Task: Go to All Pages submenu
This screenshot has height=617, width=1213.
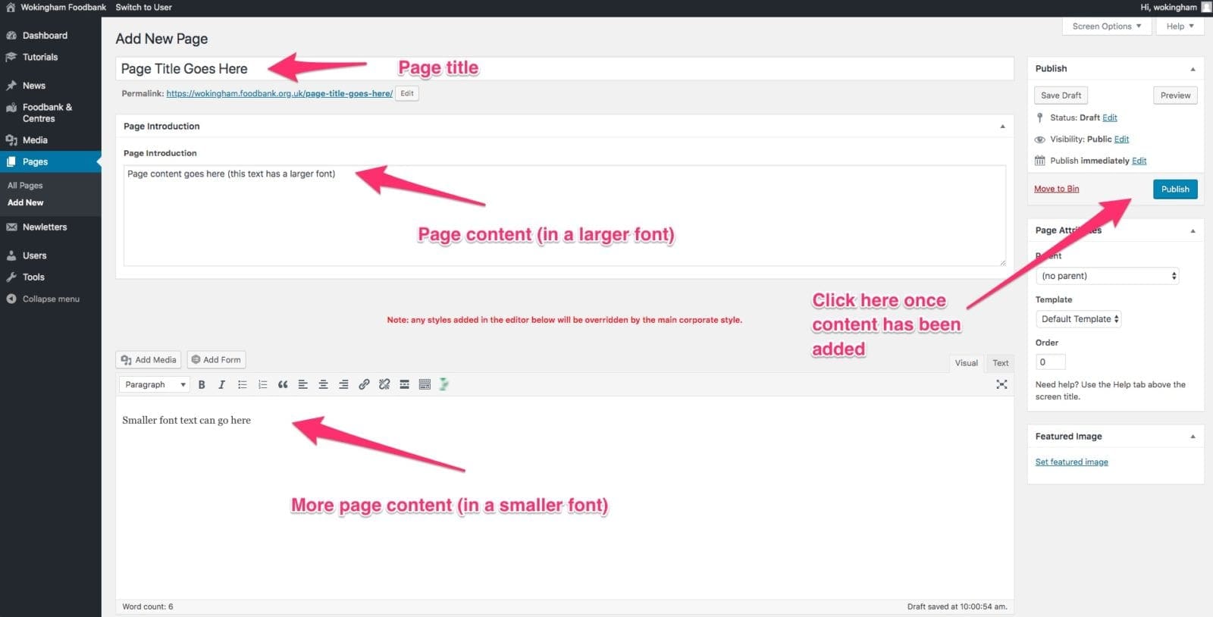Action: (x=25, y=185)
